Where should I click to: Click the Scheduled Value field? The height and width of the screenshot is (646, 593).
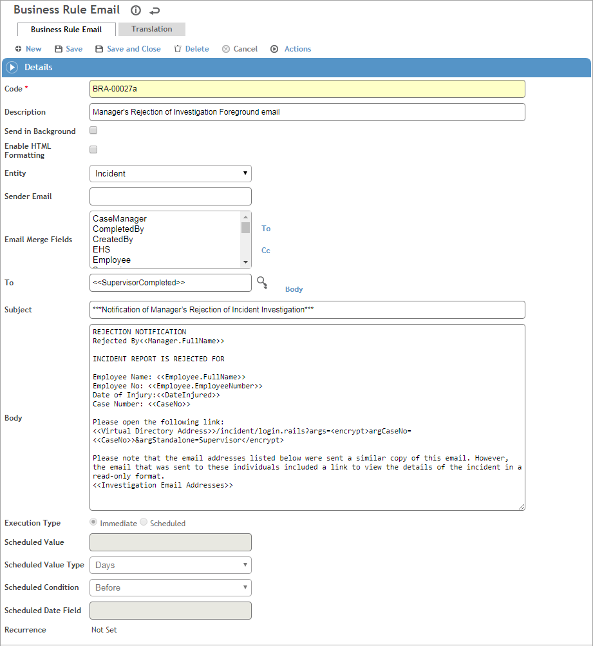(x=171, y=542)
